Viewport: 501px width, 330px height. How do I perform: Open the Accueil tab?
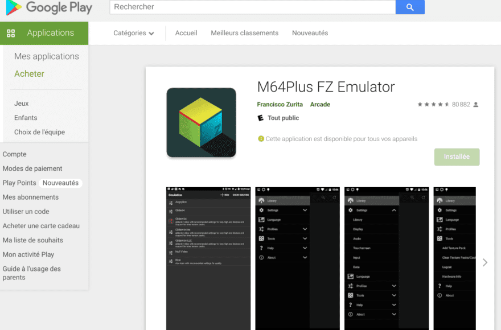click(186, 33)
